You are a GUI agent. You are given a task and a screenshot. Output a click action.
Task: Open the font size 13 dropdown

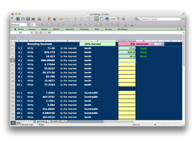pyautogui.click(x=37, y=25)
